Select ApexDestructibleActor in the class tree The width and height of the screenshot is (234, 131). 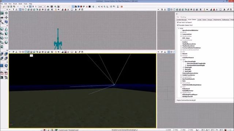(190, 30)
